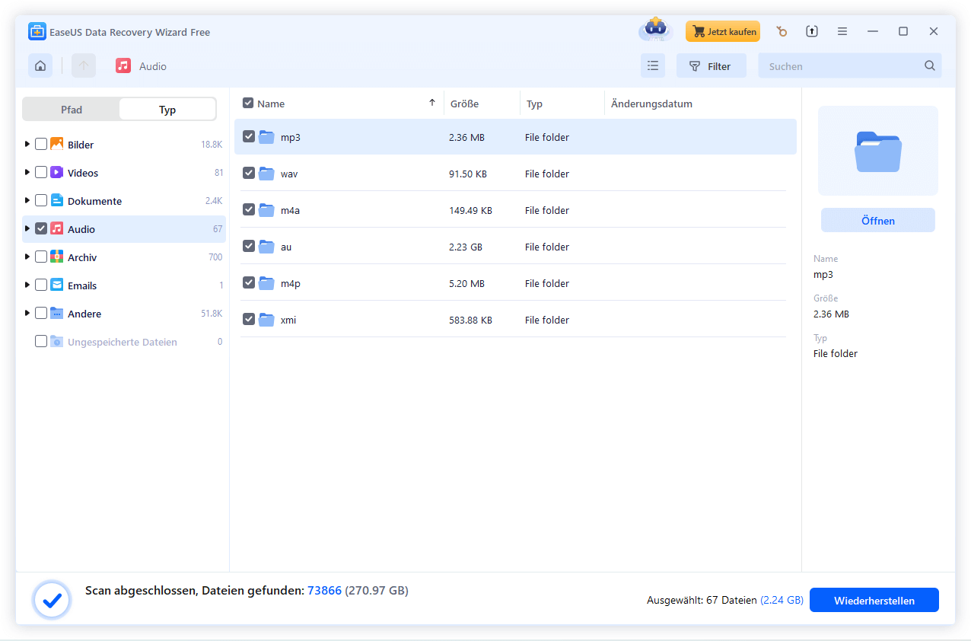Toggle the select-all Name header checkbox

coord(248,103)
